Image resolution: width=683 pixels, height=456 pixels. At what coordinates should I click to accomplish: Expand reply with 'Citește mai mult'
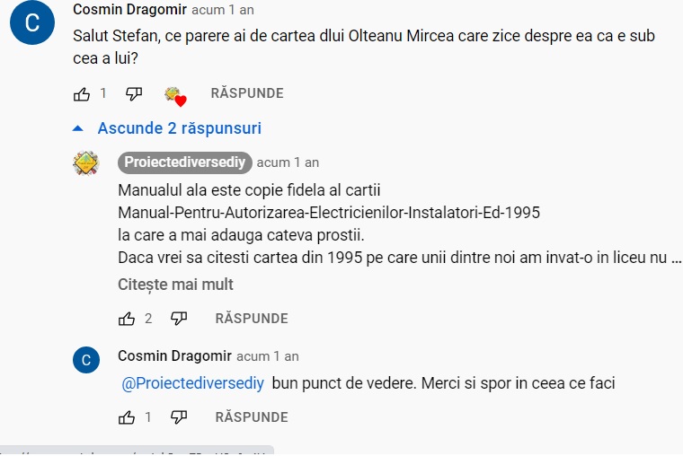[175, 285]
